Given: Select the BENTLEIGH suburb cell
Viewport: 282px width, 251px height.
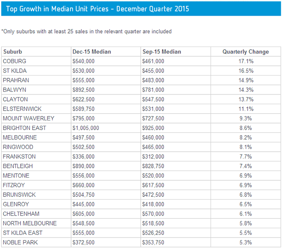Looking at the screenshot, I should [18, 166].
